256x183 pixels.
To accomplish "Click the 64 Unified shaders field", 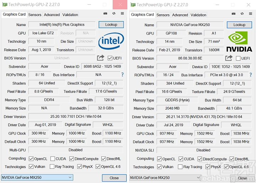I will click(47, 83).
